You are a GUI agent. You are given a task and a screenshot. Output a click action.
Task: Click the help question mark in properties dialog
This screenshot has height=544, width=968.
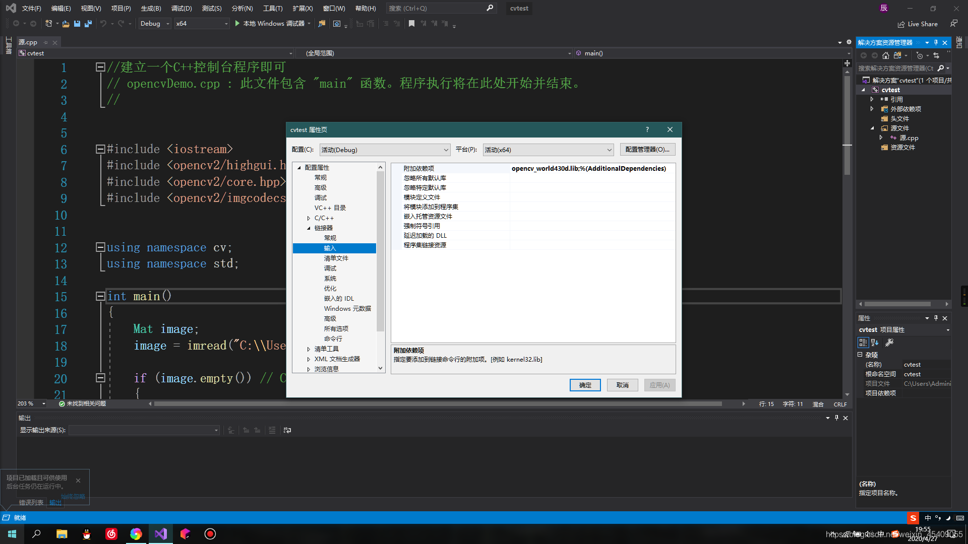pos(647,129)
